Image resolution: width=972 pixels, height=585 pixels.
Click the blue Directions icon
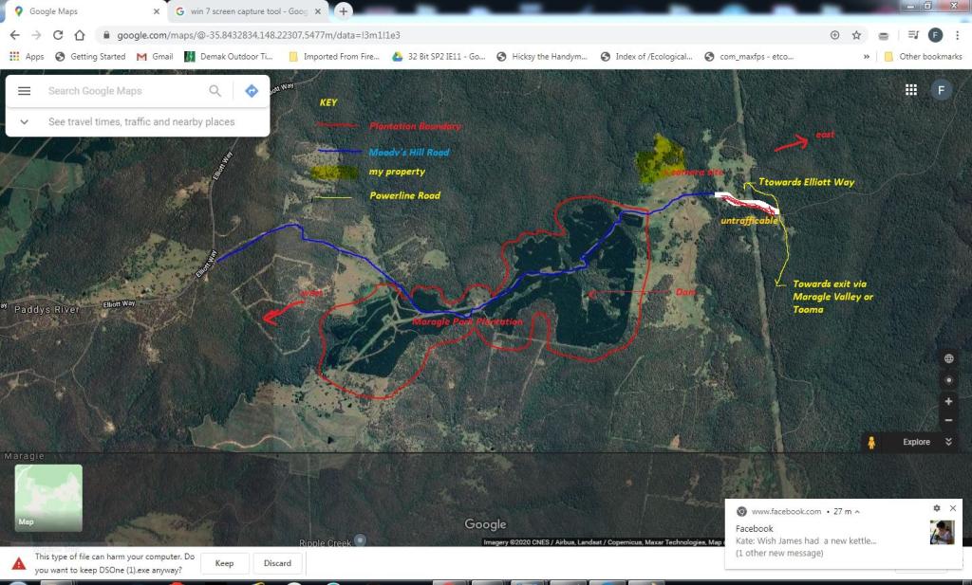250,90
